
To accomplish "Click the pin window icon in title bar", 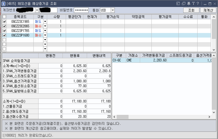I will 189,3.
